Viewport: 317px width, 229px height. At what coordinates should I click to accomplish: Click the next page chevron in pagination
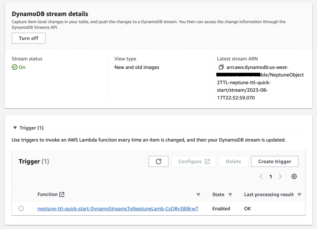coord(280,176)
